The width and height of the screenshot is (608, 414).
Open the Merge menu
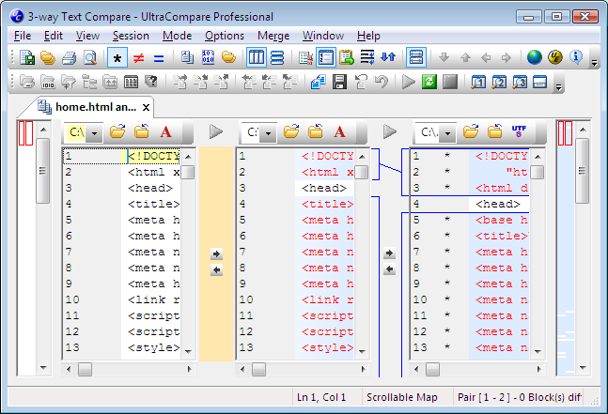(x=273, y=36)
